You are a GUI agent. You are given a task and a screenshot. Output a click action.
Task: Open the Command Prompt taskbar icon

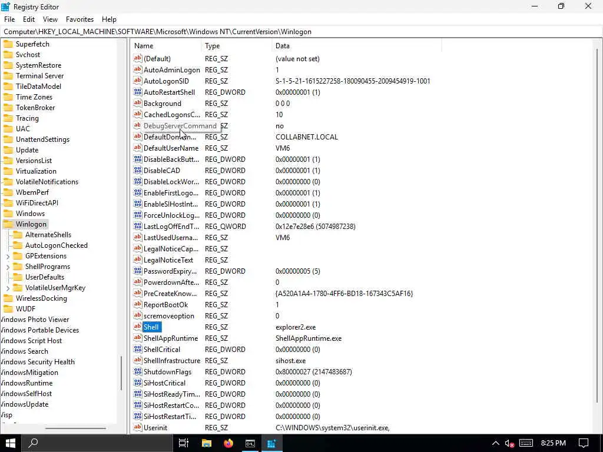(x=250, y=443)
